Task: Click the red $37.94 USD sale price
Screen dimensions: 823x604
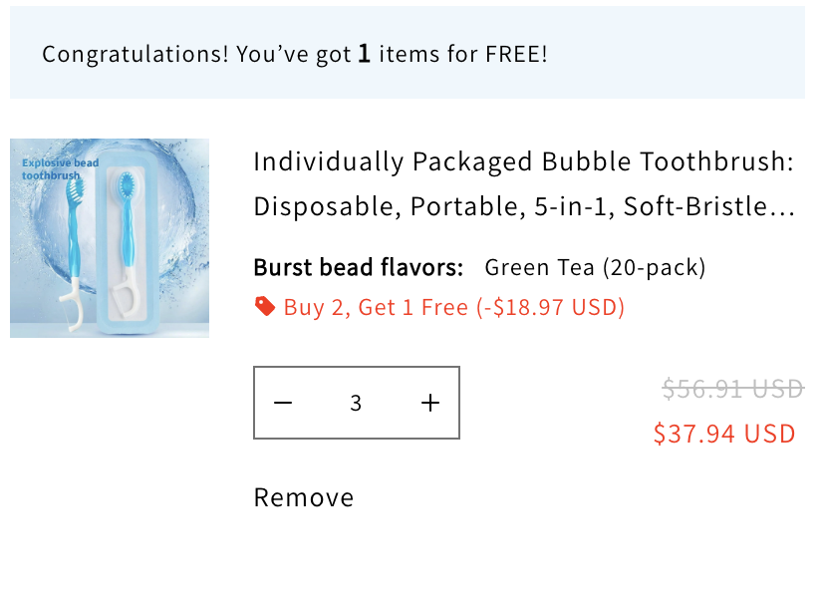Action: coord(724,434)
